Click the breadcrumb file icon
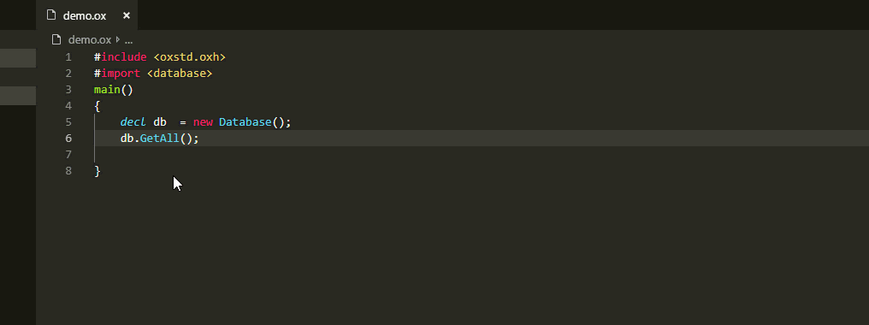Screen dimensions: 869x325 56,40
